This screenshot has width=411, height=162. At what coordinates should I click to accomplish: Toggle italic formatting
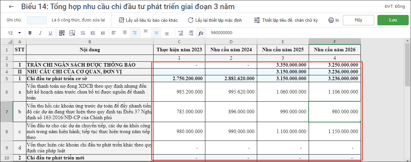(x=40, y=33)
